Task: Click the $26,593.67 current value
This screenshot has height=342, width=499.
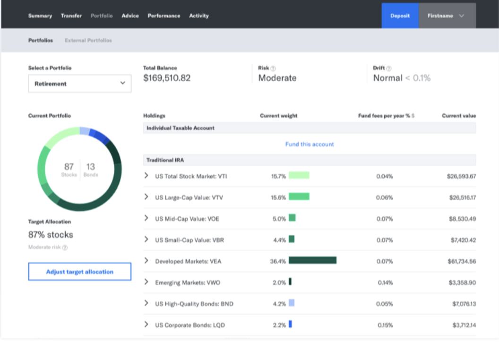Action: point(462,176)
